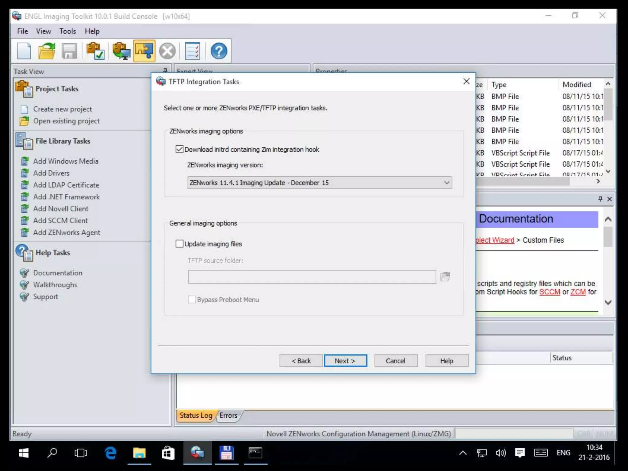The height and width of the screenshot is (471, 628).
Task: Cancel the TFTP Integration Tasks dialog
Action: (396, 361)
